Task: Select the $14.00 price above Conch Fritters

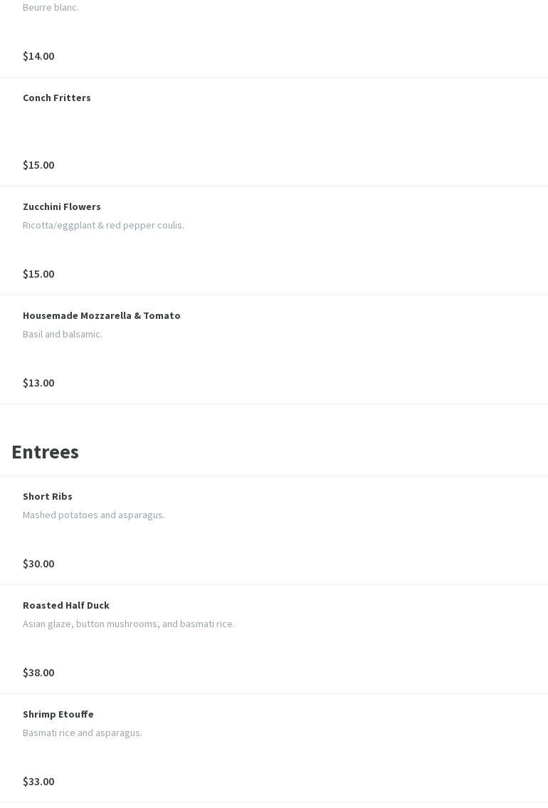Action: 38,56
